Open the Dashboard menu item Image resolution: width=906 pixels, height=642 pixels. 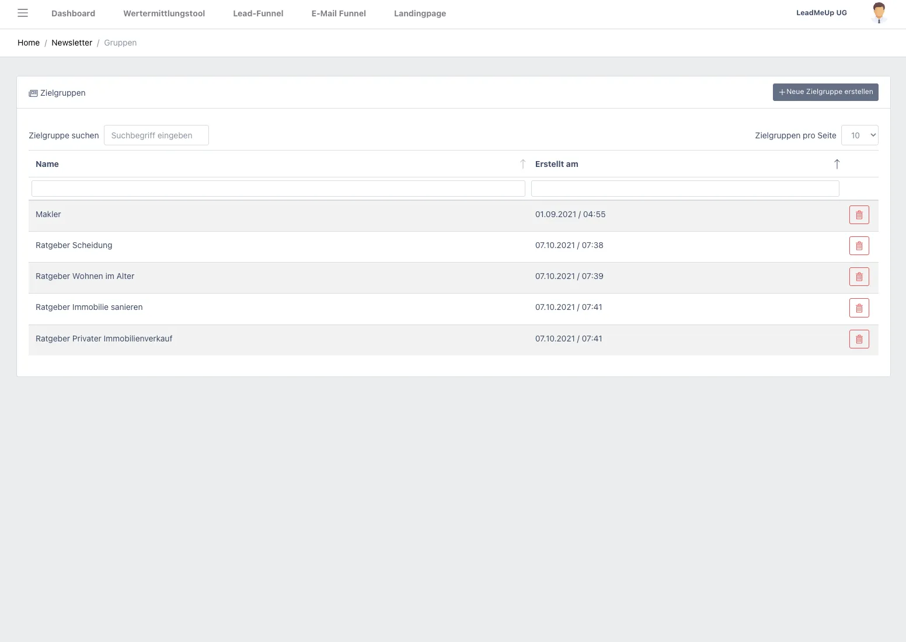pyautogui.click(x=73, y=13)
